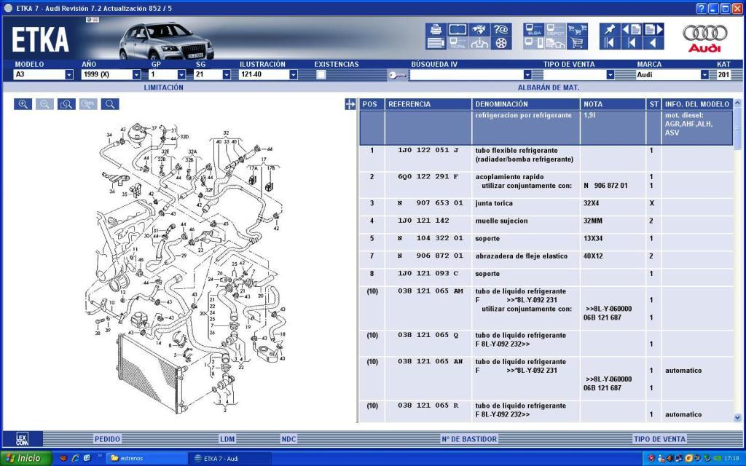Click the ETKA help question mark button

coord(702,8)
